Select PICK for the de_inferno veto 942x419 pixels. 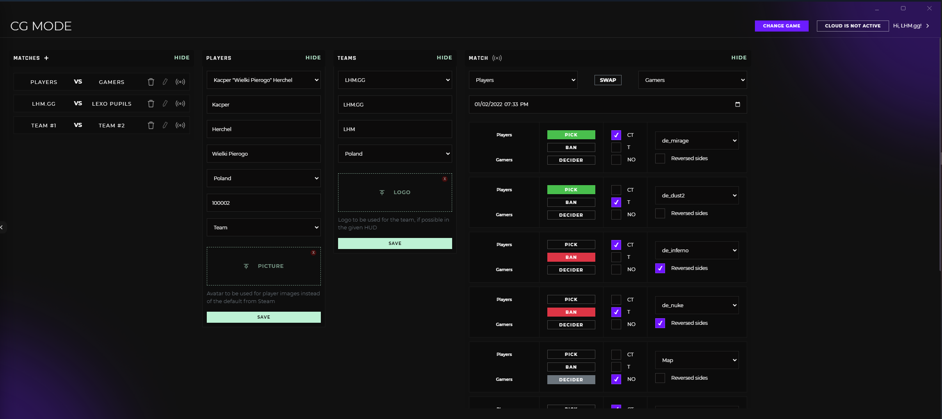(x=571, y=245)
